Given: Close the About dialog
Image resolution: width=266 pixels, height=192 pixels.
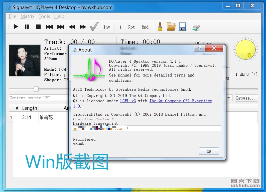Looking at the screenshot, I should [214, 48].
